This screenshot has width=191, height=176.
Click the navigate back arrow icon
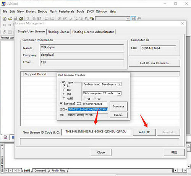point(5,25)
